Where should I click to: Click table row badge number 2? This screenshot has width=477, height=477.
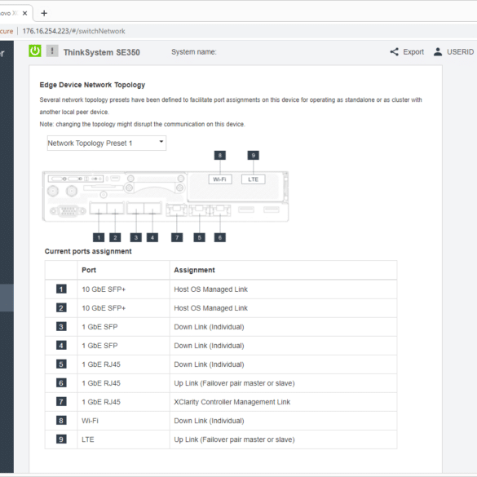(x=61, y=308)
